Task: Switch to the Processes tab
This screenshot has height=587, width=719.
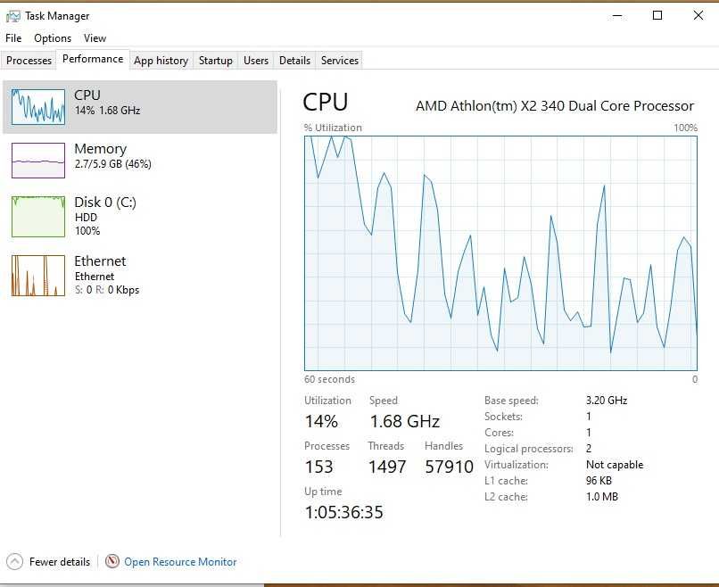Action: click(x=29, y=61)
